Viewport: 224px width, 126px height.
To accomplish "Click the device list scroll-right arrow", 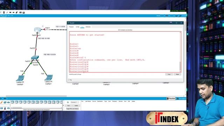I will tap(62, 108).
